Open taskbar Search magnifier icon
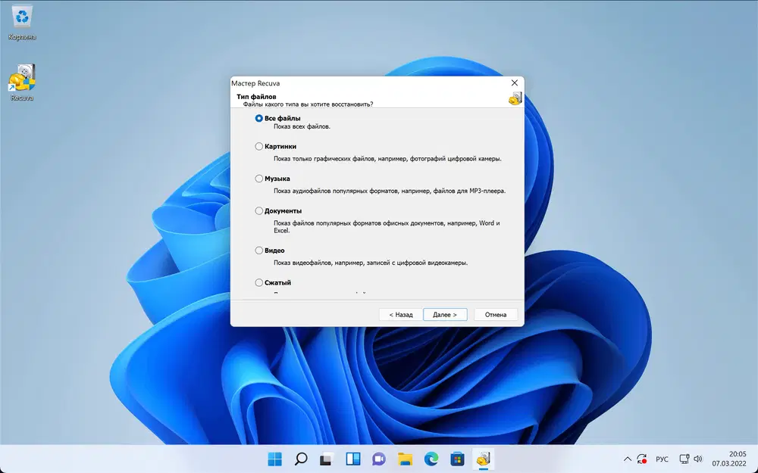The height and width of the screenshot is (473, 758). [x=301, y=459]
